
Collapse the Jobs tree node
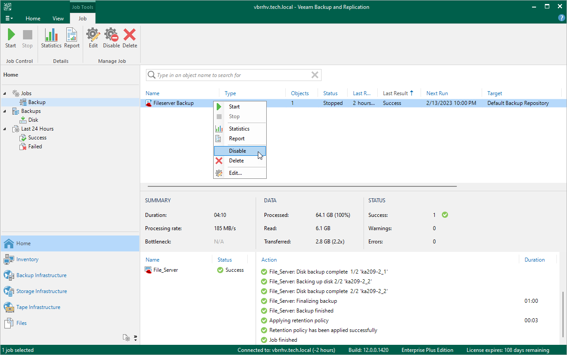5,93
